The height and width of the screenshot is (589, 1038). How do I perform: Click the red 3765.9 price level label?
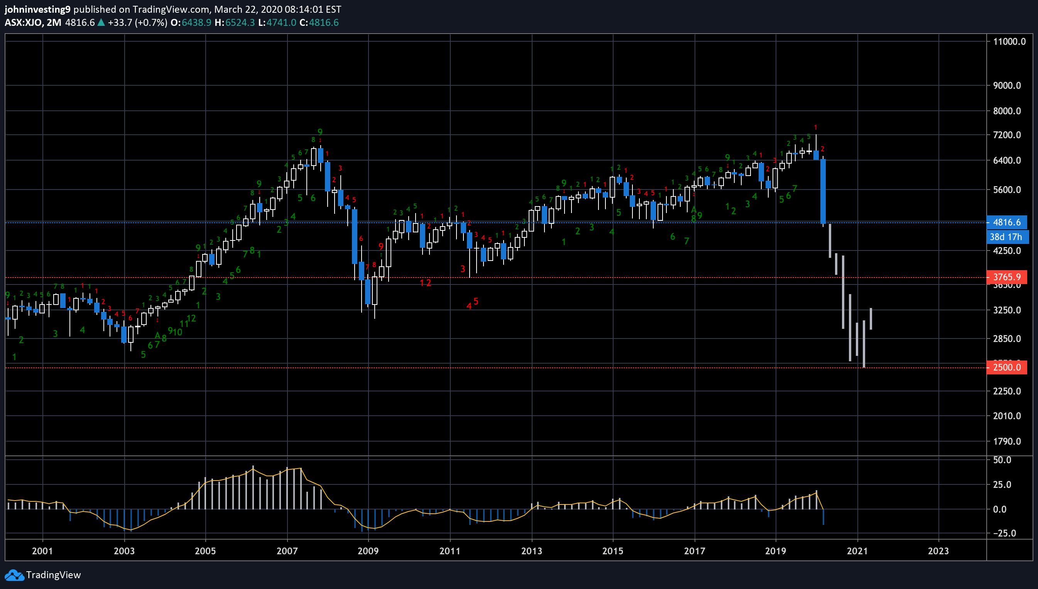click(x=1006, y=277)
